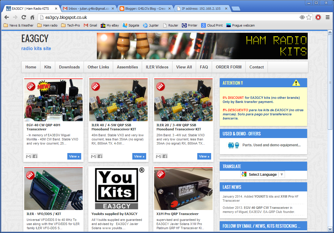The width and height of the screenshot is (334, 233).
Task: Open the Downloads menu item
Action: [x=69, y=67]
